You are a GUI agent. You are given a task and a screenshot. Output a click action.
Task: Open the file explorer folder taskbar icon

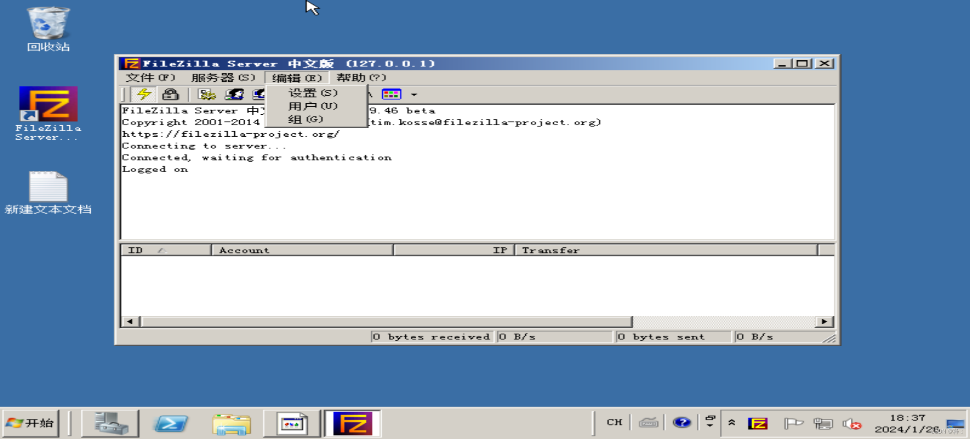tap(231, 423)
